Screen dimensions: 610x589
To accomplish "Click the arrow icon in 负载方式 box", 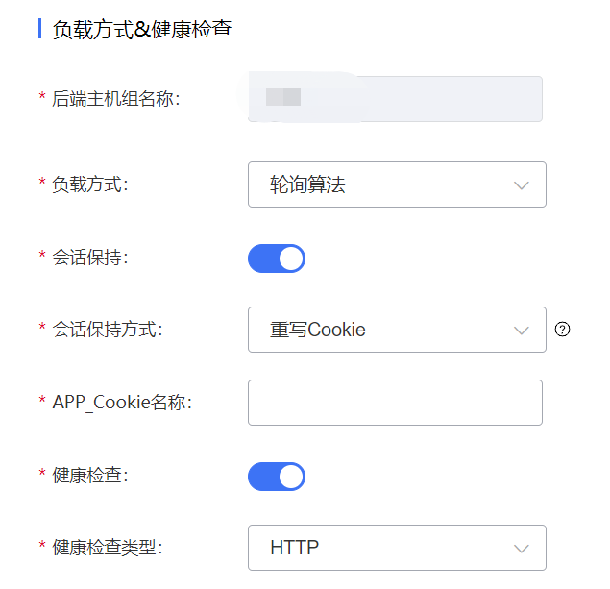I will point(522,185).
